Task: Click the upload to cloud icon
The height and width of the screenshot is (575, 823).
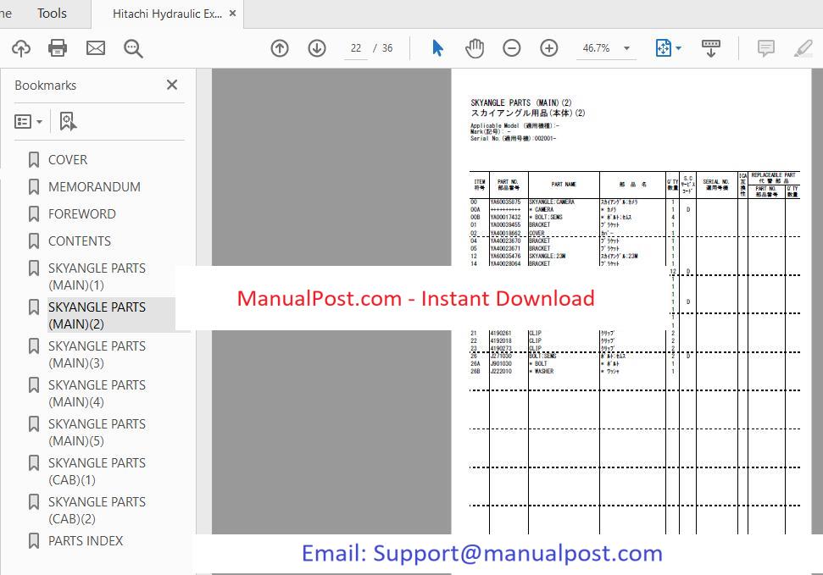Action: coord(21,48)
